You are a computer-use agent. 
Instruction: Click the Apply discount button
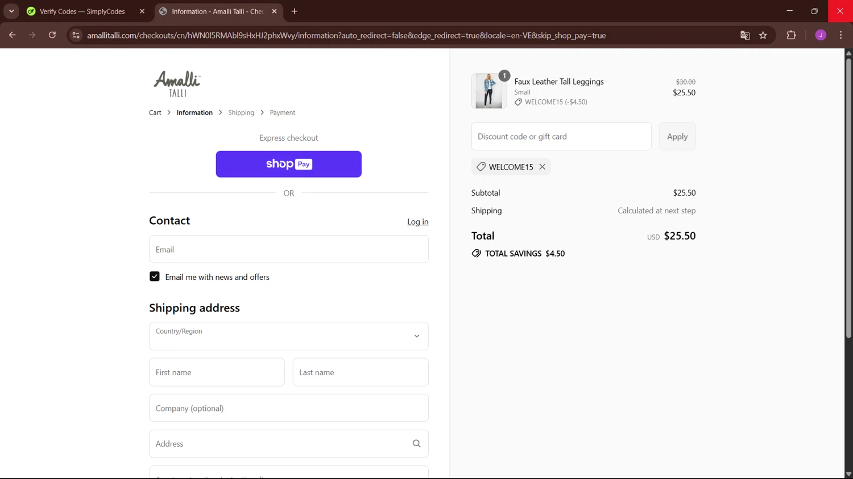(x=677, y=136)
